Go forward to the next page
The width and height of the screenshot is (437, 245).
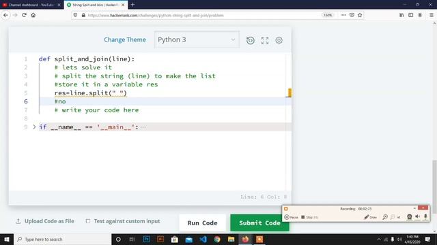(15, 15)
